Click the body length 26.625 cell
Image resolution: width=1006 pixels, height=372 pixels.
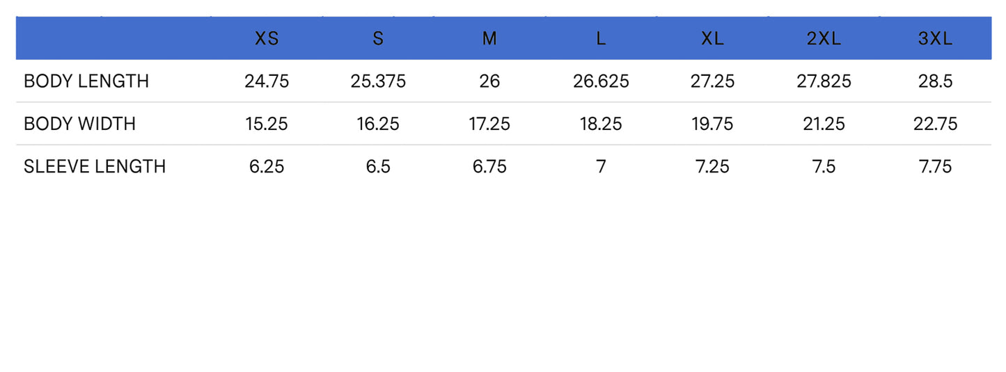pyautogui.click(x=601, y=81)
